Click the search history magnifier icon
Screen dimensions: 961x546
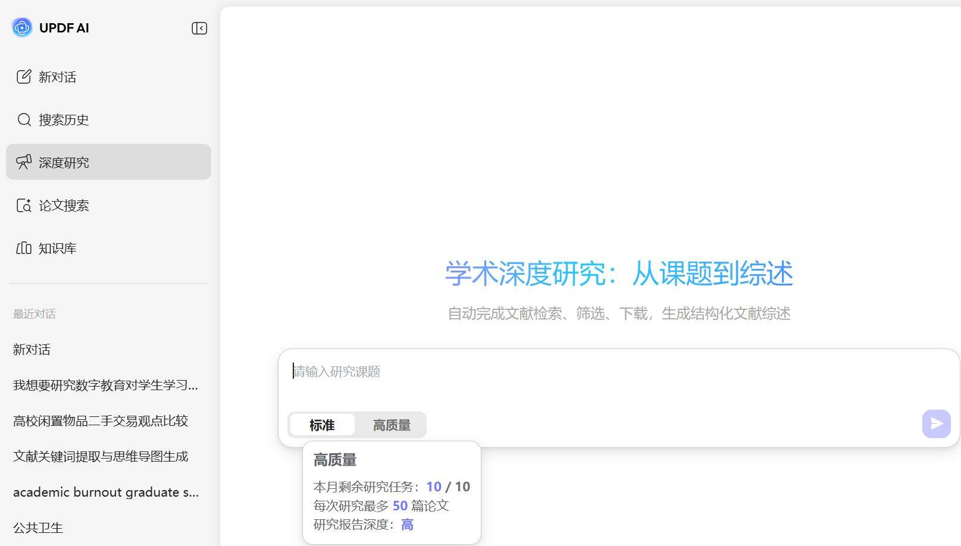(24, 120)
